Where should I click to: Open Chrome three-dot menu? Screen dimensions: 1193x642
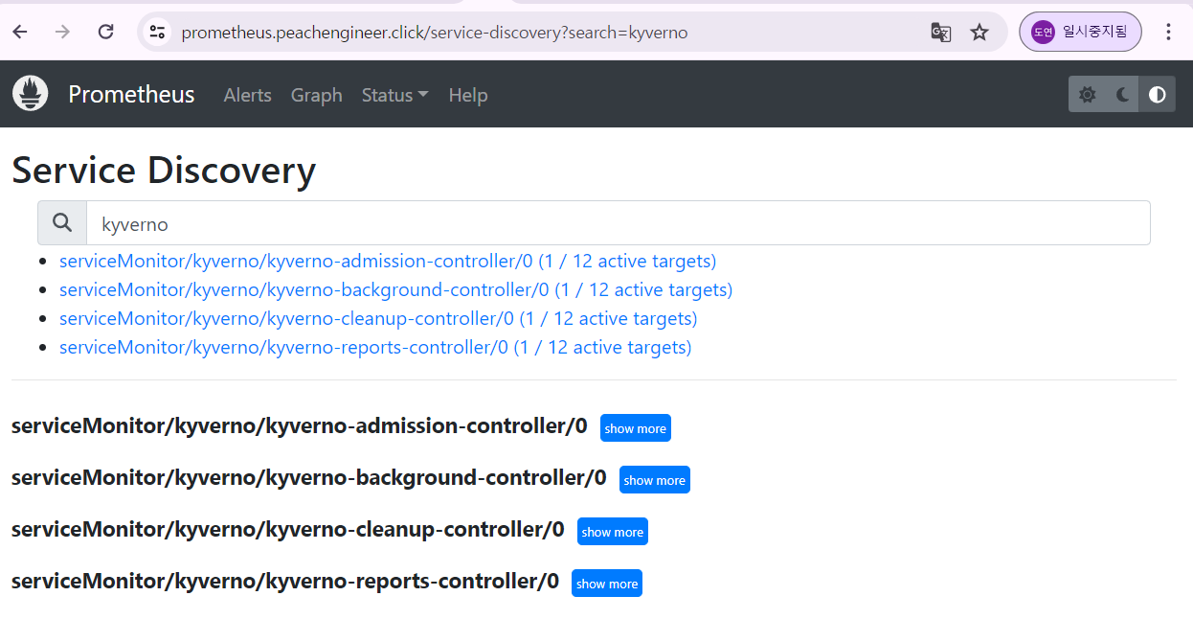(x=1168, y=32)
